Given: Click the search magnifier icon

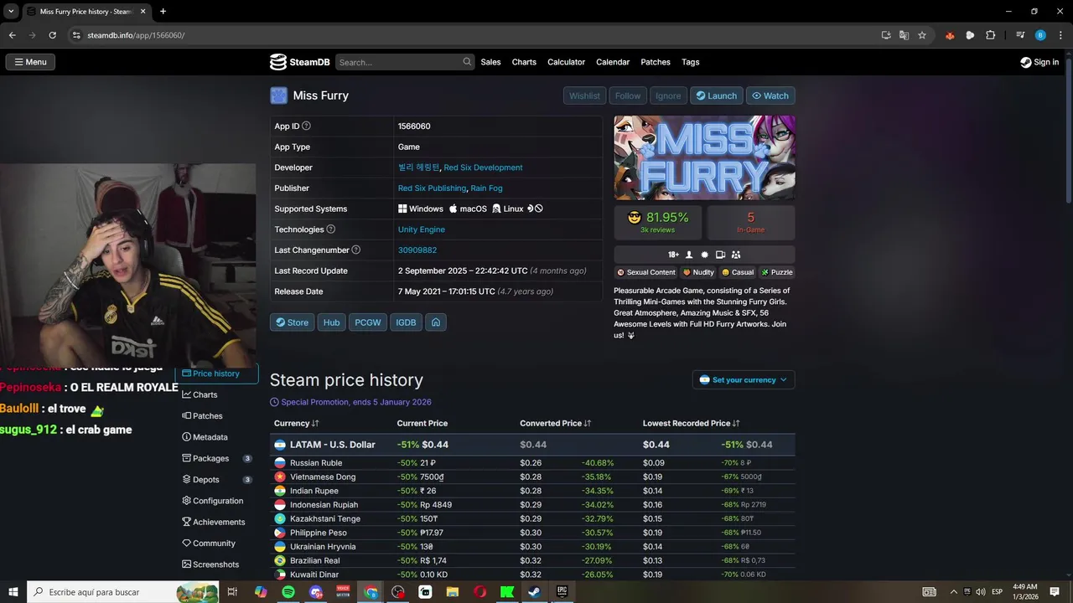Looking at the screenshot, I should tap(467, 62).
